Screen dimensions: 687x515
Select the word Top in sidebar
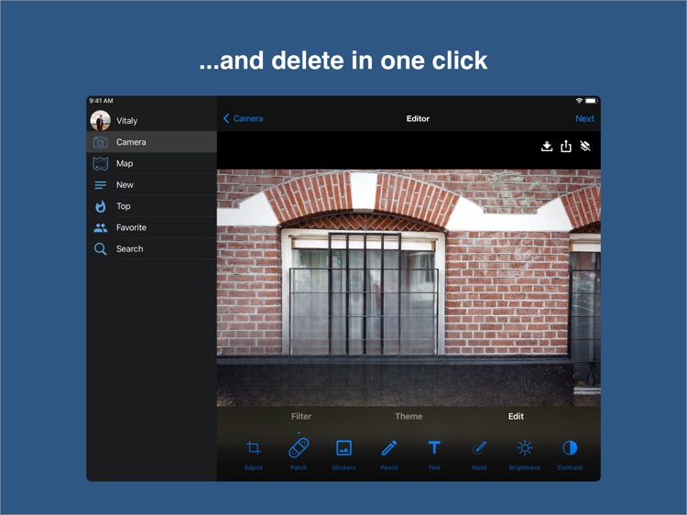pos(123,206)
